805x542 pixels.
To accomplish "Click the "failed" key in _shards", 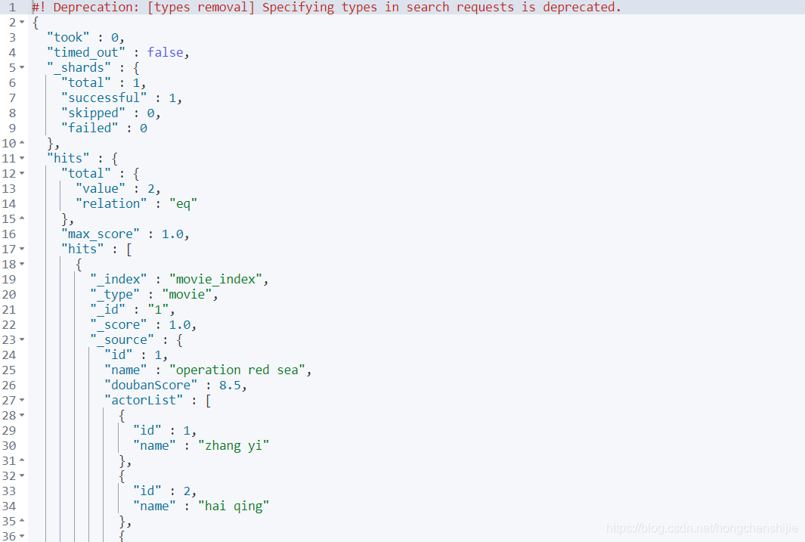I will (89, 128).
